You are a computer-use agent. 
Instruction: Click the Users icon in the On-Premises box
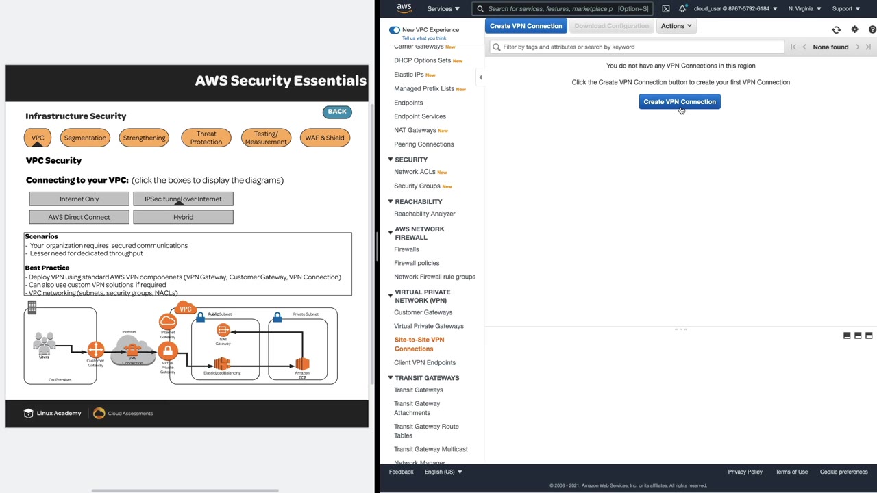click(45, 344)
